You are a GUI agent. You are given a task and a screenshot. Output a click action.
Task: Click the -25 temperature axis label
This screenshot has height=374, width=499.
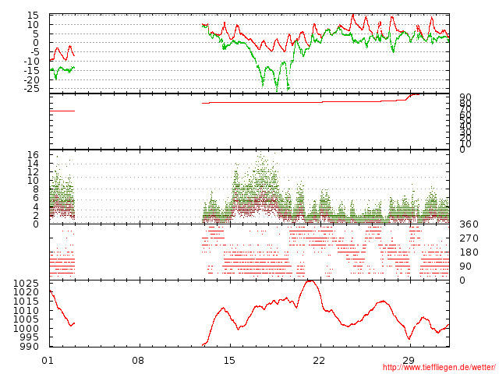(x=30, y=88)
